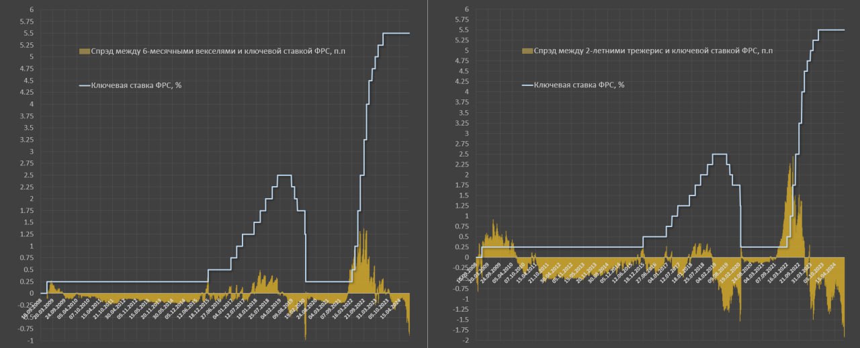The height and width of the screenshot is (348, 860).
Task: Click y-axis value 2.5 in 6-month bills chart
Action: (27, 175)
